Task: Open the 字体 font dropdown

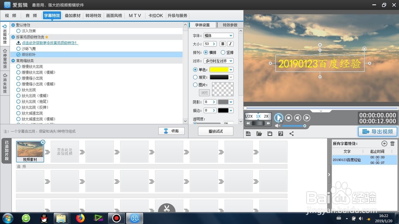Action: (219, 35)
